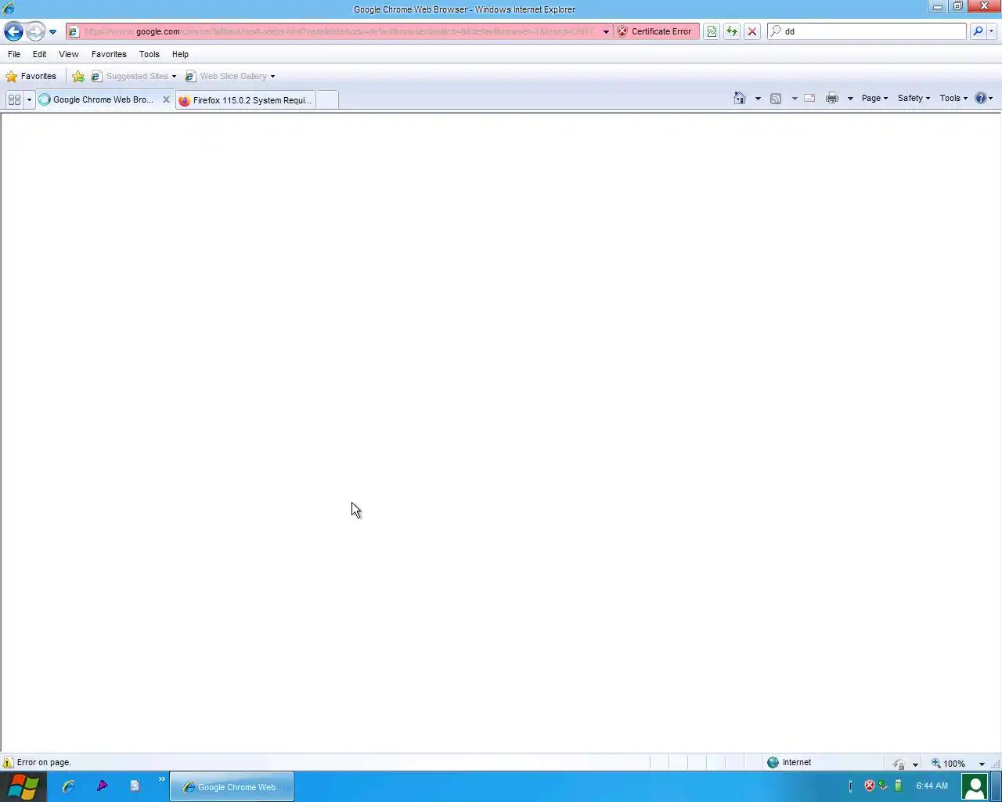
Task: Refresh the page with the green arrows
Action: click(732, 31)
